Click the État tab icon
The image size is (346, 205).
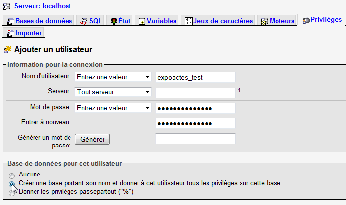pyautogui.click(x=113, y=21)
